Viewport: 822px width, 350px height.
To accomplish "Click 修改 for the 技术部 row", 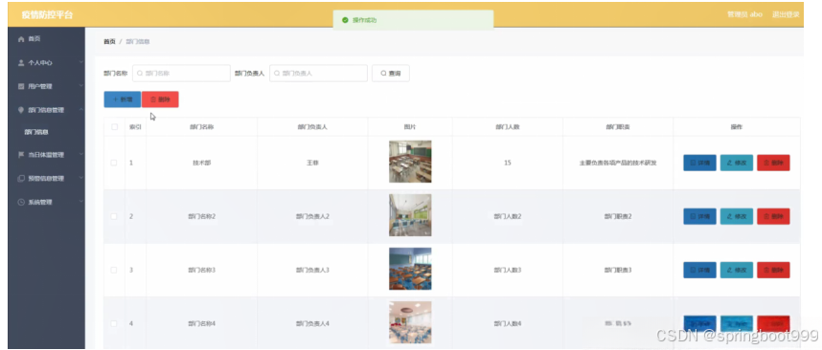I will [x=737, y=163].
